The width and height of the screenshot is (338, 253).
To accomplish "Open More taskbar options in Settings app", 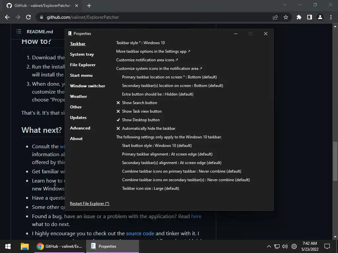I will coord(153,51).
